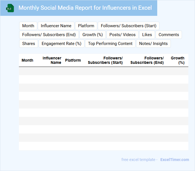
Task: Select the Month tag
Action: click(28, 26)
